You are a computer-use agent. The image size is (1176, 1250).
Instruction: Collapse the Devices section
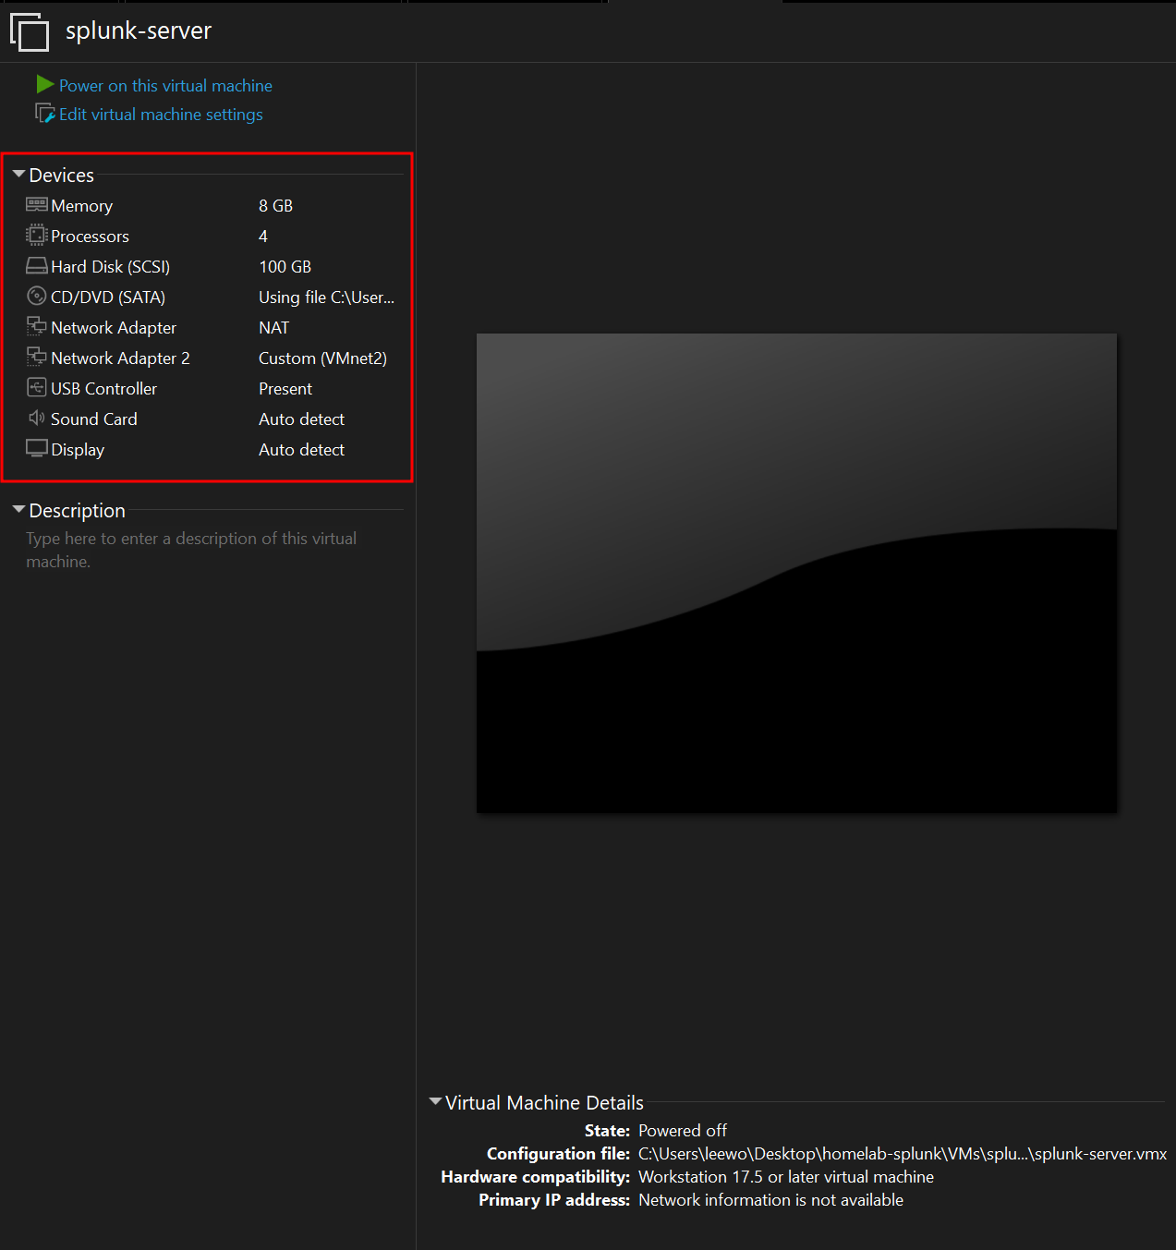(18, 174)
